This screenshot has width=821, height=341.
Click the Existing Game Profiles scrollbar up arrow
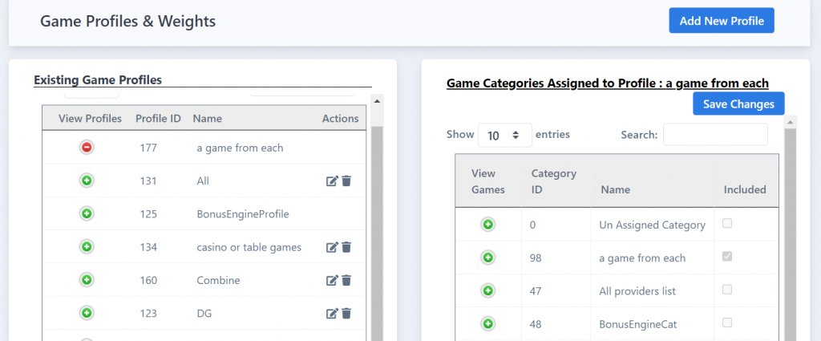(377, 100)
